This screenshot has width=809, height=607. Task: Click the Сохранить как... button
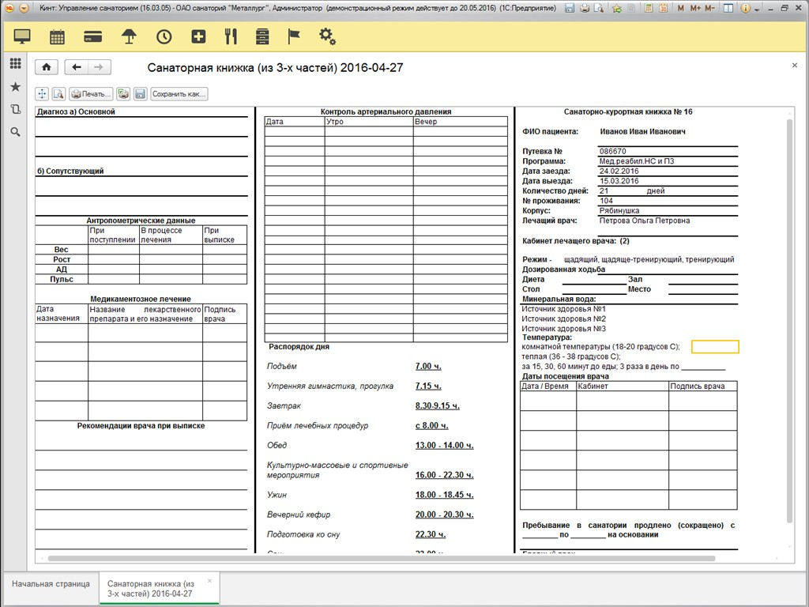(179, 94)
